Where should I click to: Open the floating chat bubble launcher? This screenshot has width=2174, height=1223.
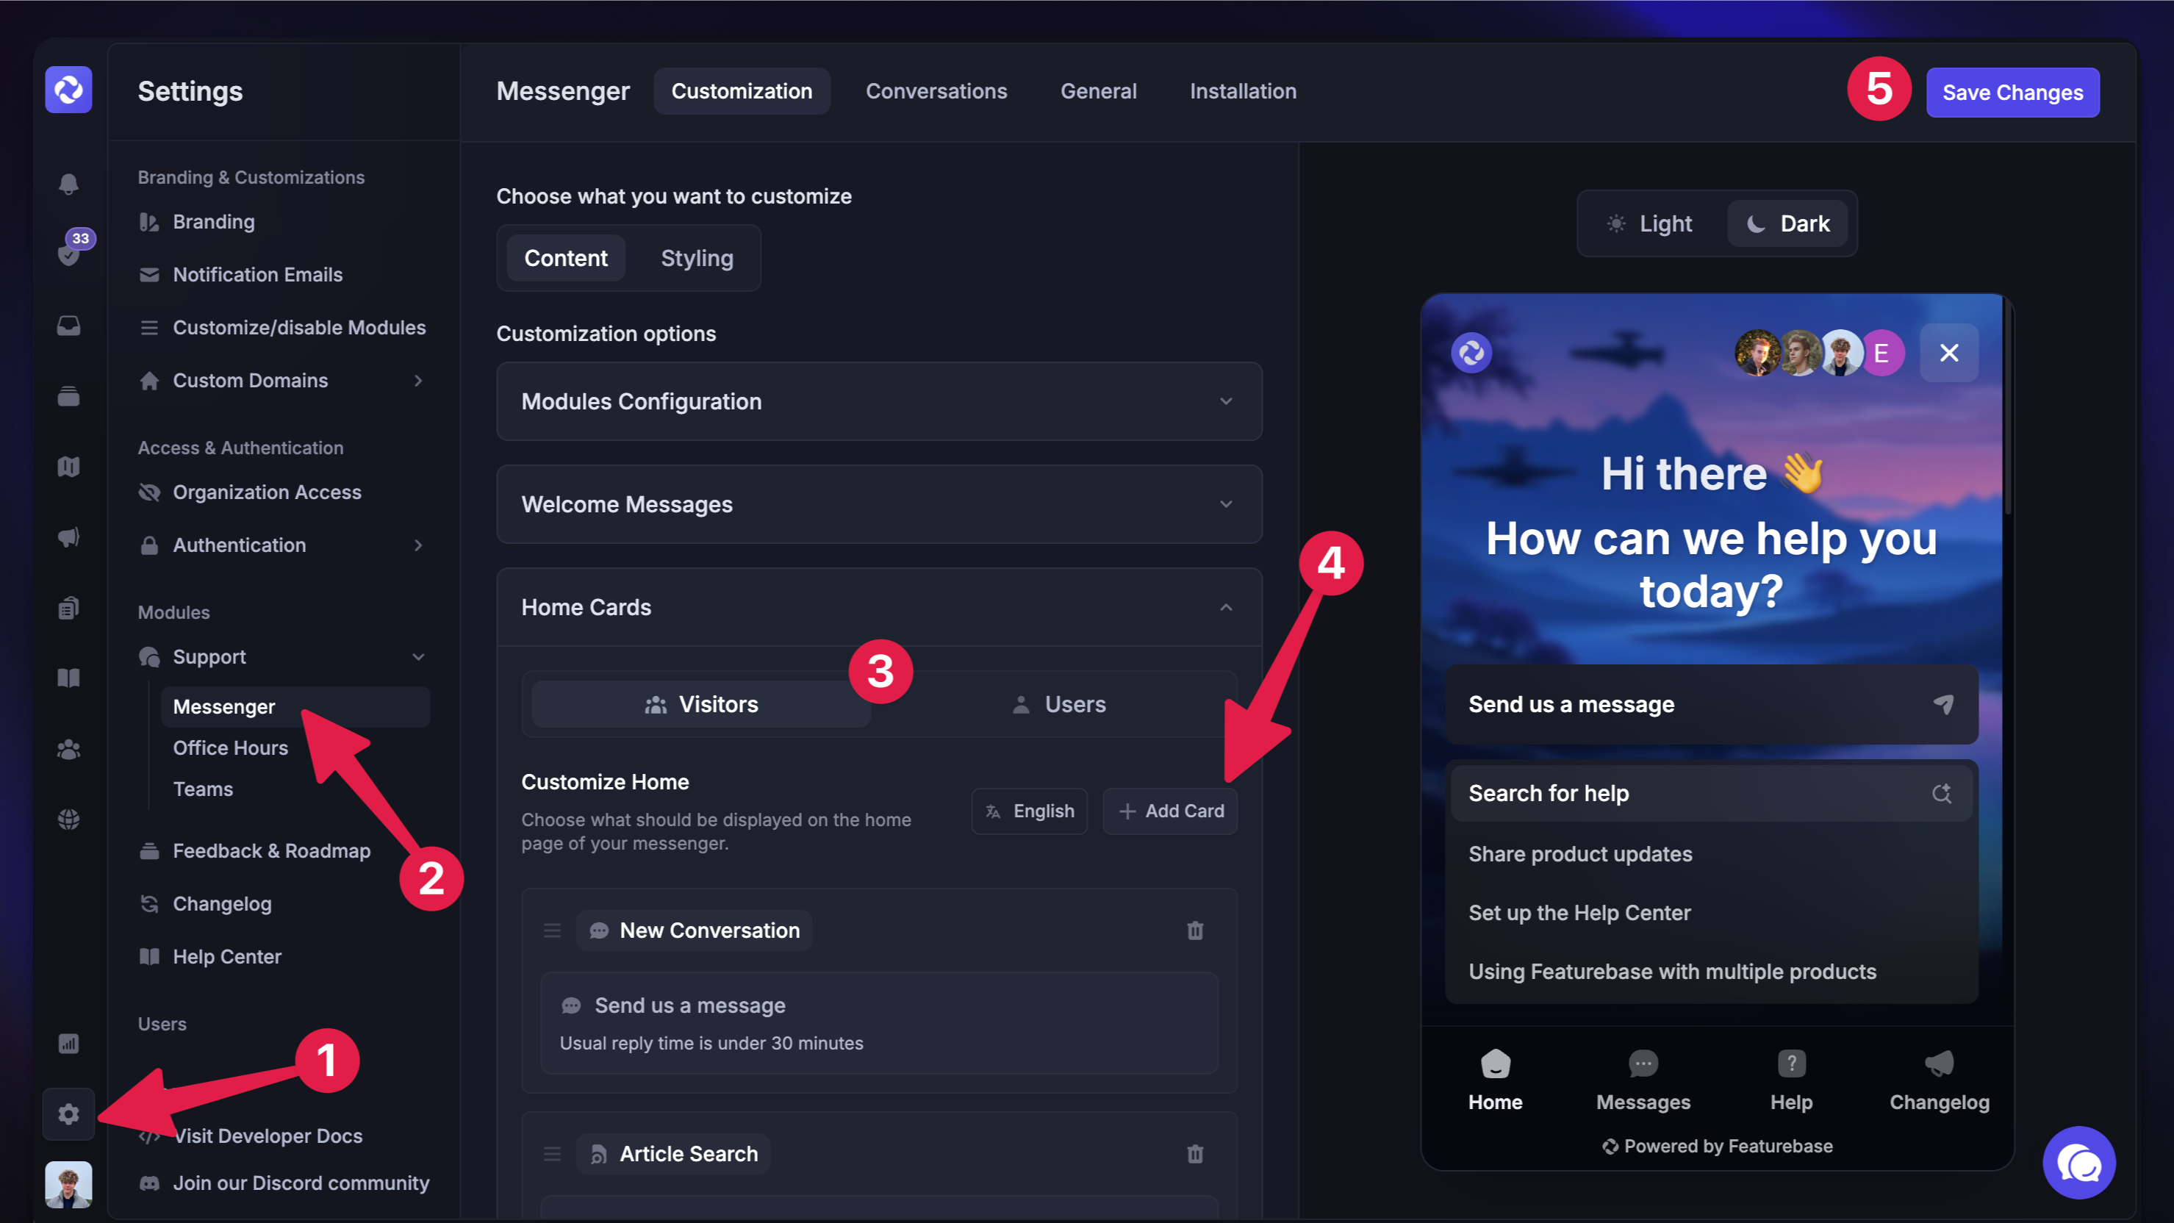(x=2078, y=1162)
